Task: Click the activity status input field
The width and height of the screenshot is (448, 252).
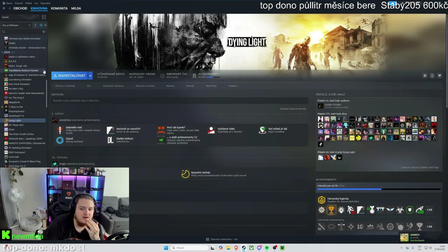Action: (x=180, y=100)
